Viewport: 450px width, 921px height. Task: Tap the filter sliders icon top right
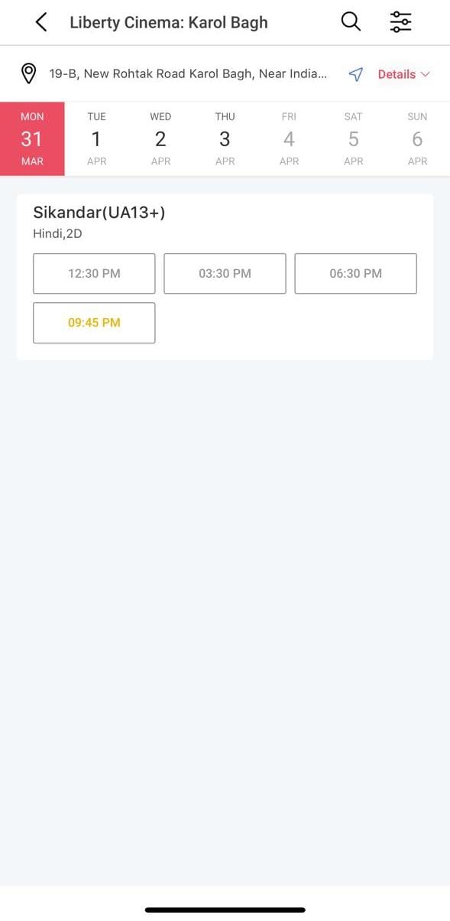point(400,21)
